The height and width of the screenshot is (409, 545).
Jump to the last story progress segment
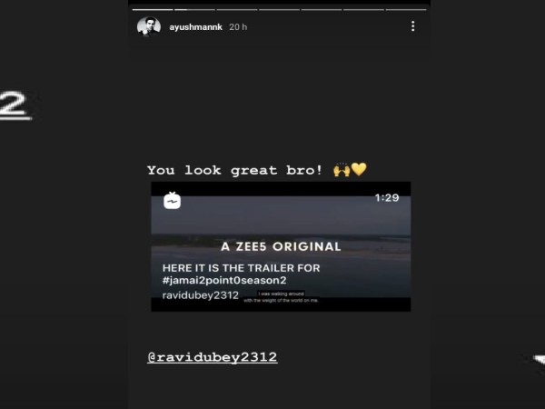(x=406, y=10)
